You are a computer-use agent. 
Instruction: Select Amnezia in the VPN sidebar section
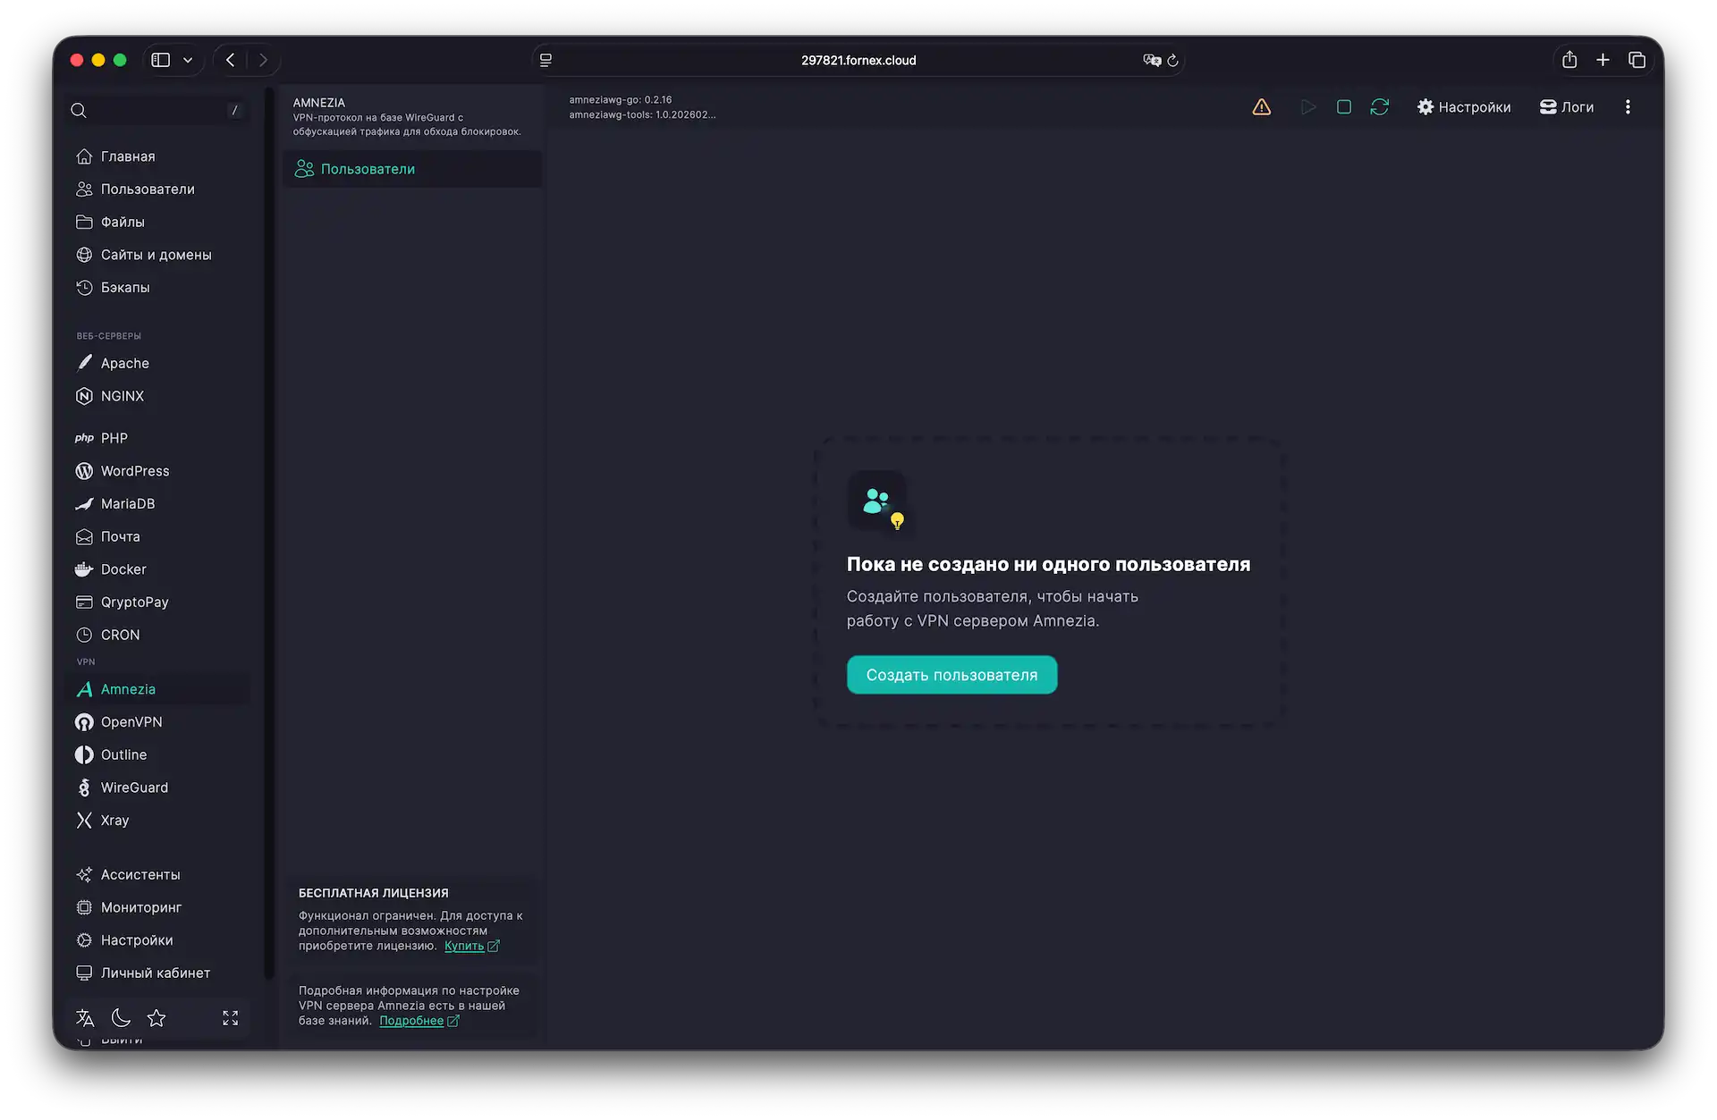coord(128,688)
